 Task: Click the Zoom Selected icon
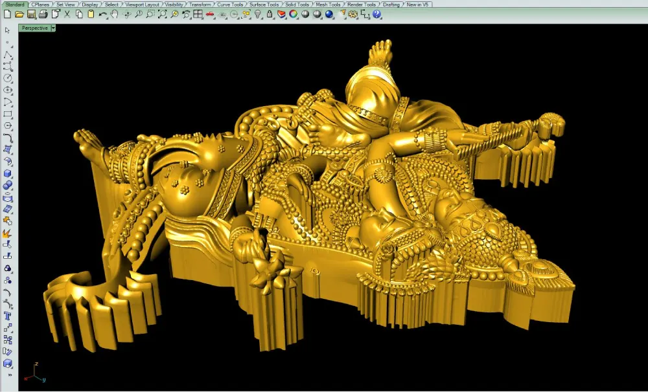click(174, 14)
